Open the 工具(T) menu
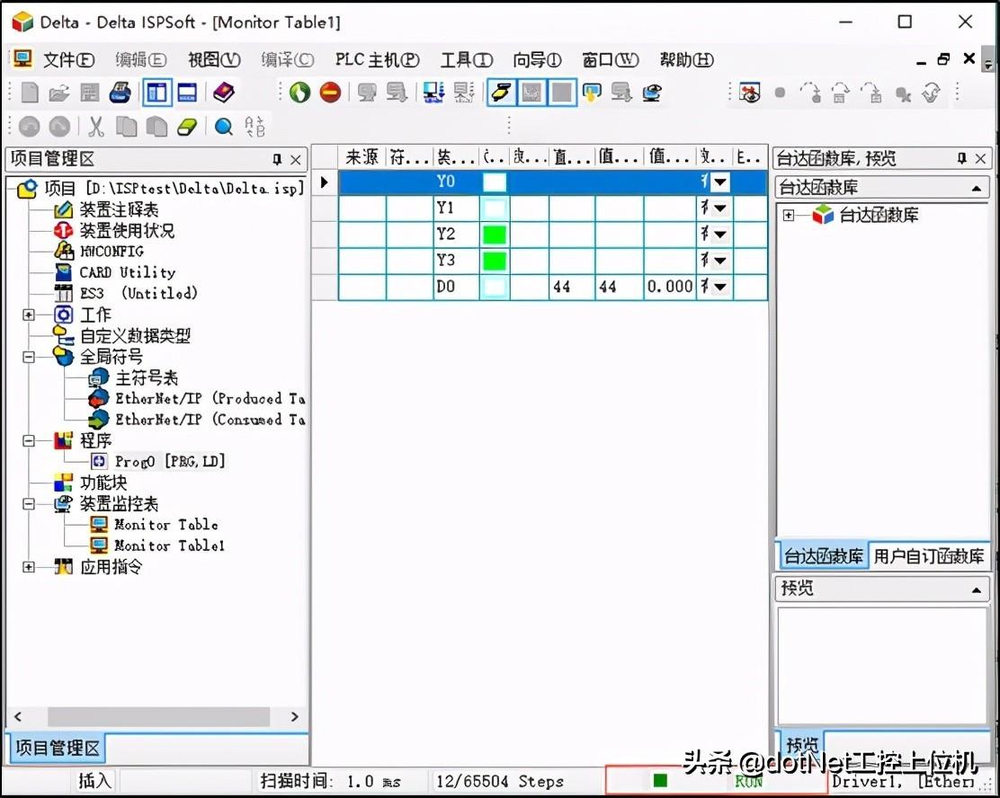Screen dimensions: 1000x798 click(467, 60)
